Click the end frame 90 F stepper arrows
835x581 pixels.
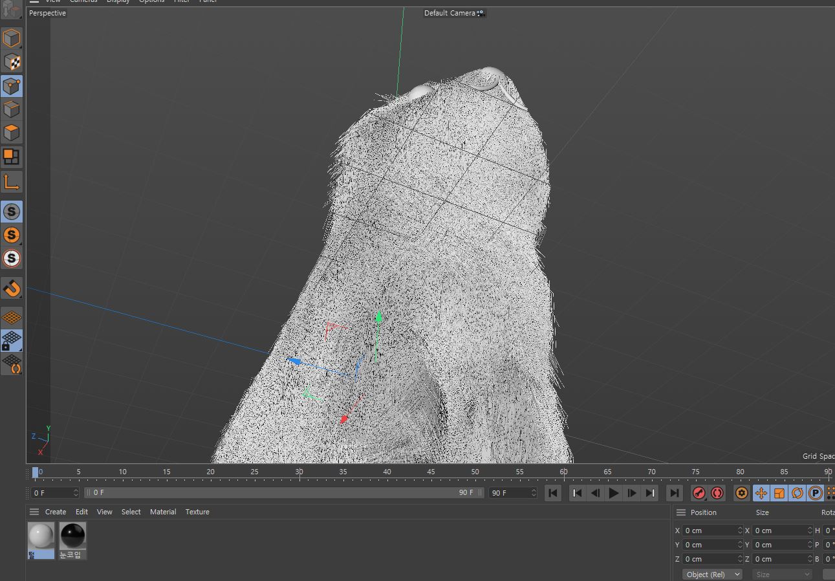tap(534, 493)
